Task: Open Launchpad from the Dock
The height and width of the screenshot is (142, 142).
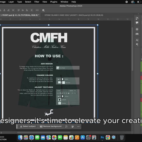Action: [x=26, y=137]
